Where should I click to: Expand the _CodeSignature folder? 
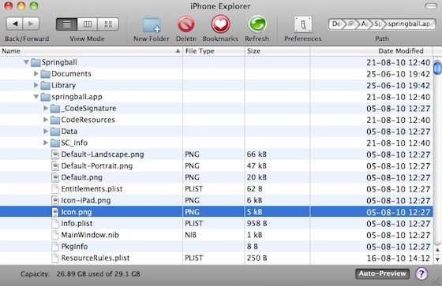tap(46, 108)
